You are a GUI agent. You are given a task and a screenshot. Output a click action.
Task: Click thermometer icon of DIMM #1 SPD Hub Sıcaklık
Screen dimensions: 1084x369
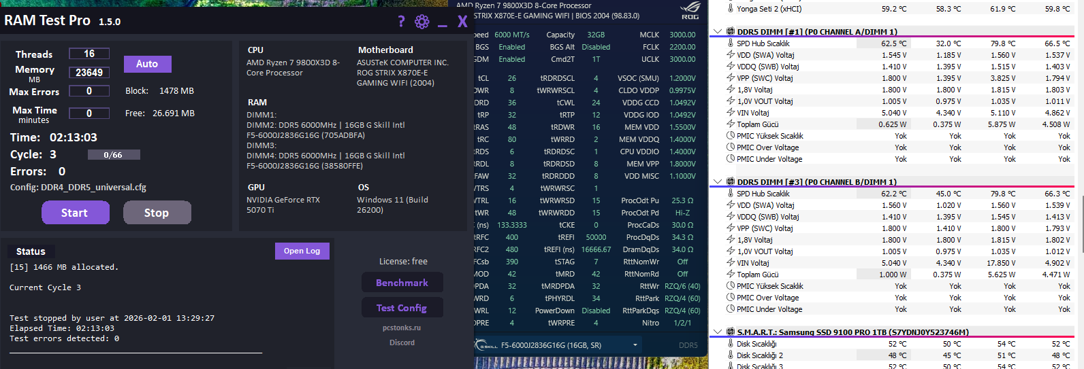tap(731, 43)
